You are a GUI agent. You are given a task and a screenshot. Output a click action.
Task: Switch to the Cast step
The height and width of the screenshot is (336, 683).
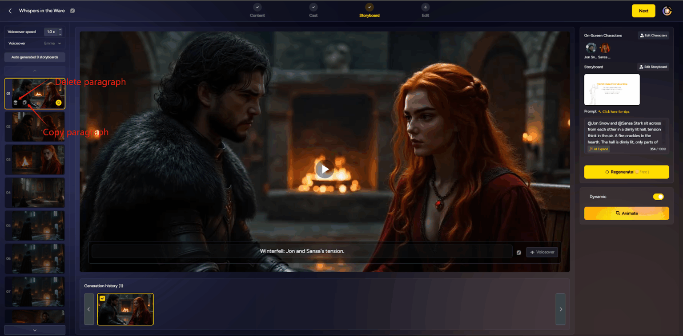click(313, 10)
